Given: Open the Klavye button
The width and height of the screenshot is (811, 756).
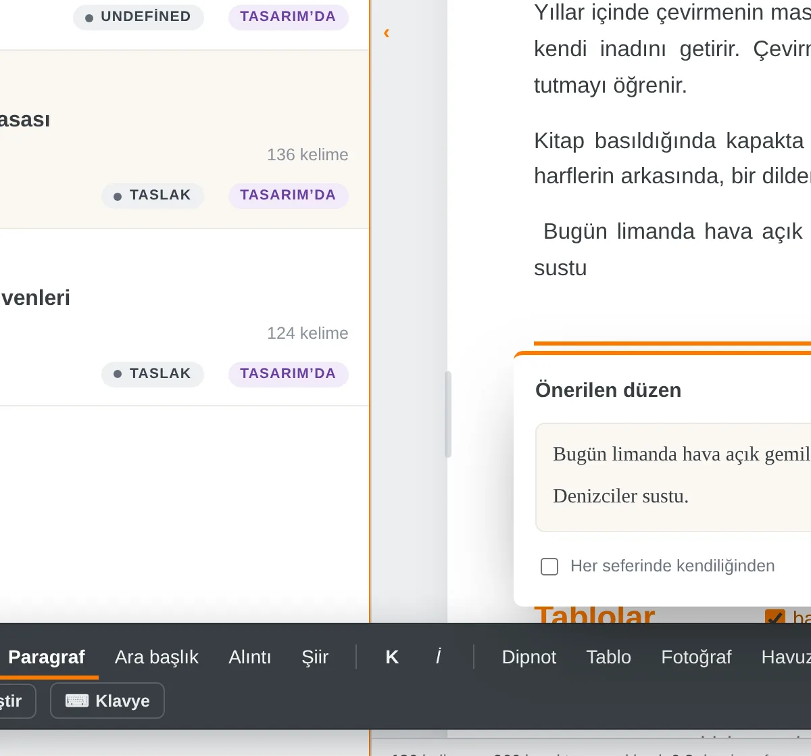Looking at the screenshot, I should point(107,701).
